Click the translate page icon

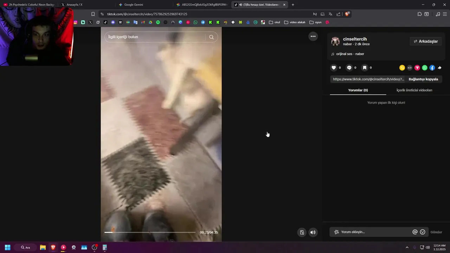pos(330,14)
